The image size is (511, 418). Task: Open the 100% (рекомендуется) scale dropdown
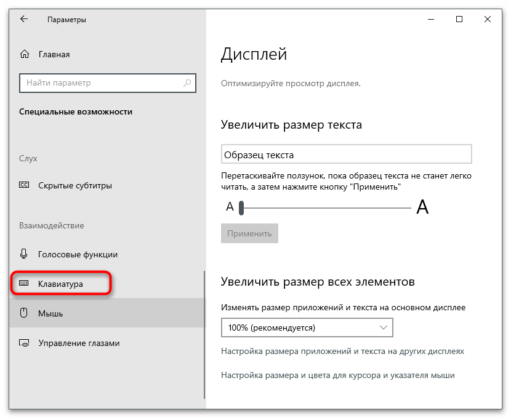pyautogui.click(x=307, y=328)
